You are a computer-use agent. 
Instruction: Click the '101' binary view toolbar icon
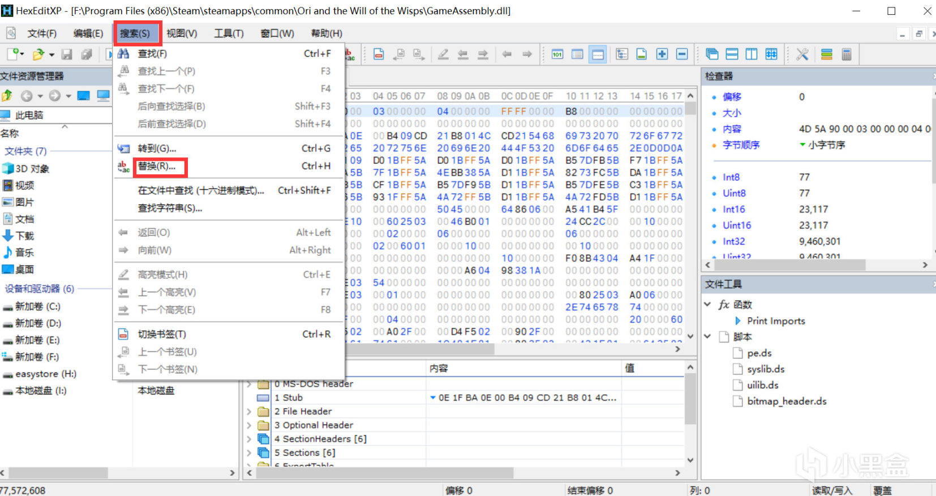557,54
